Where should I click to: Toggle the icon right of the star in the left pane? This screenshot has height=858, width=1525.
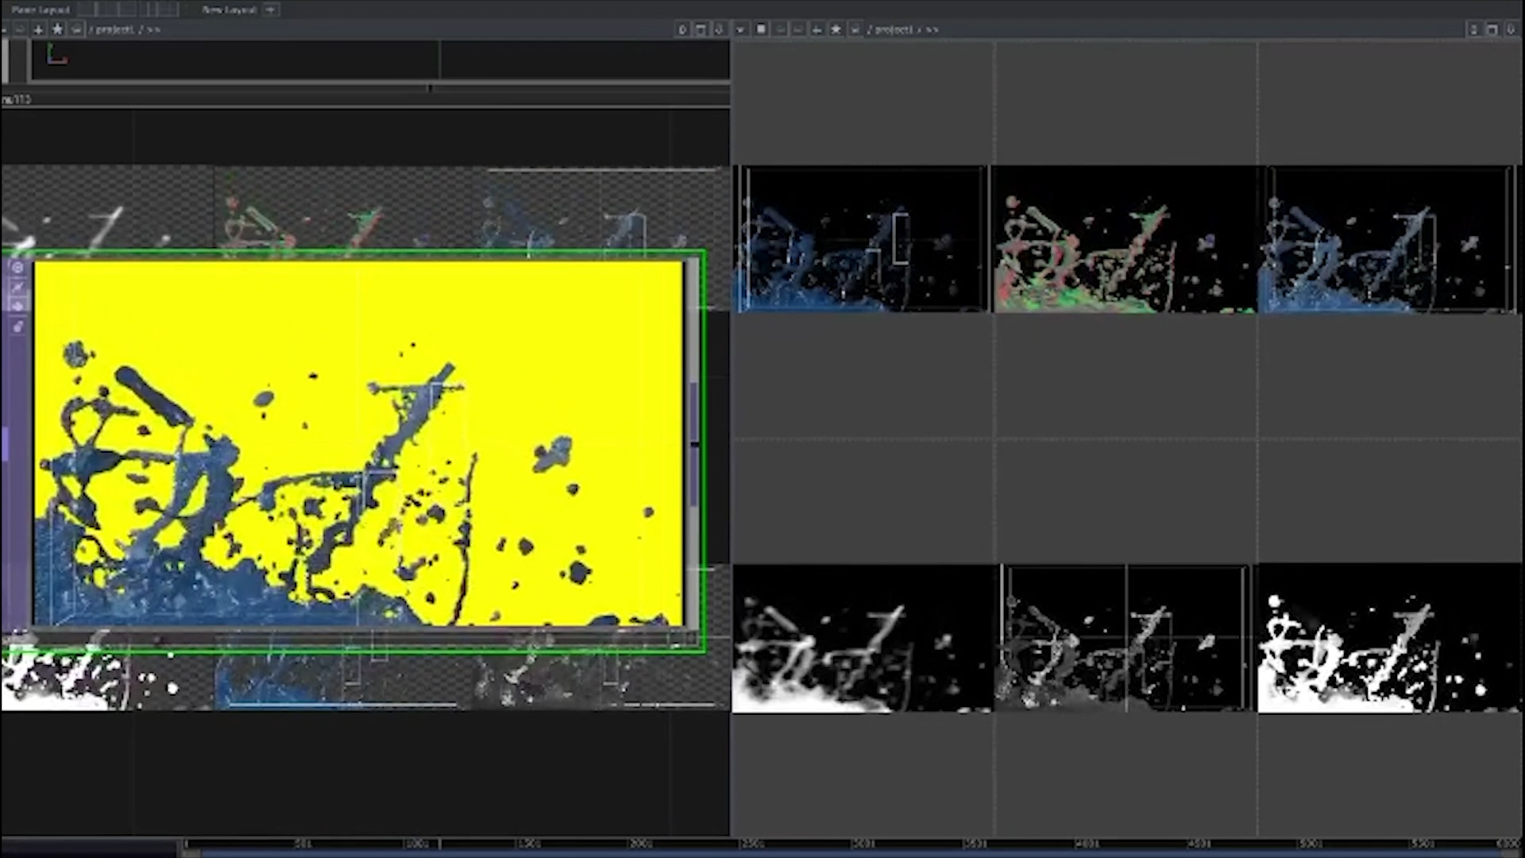76,29
